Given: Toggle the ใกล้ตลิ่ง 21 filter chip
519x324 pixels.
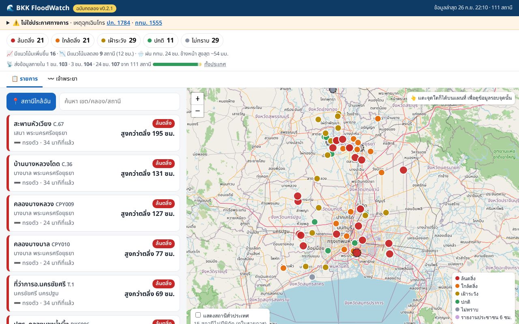Looking at the screenshot, I should coord(73,40).
